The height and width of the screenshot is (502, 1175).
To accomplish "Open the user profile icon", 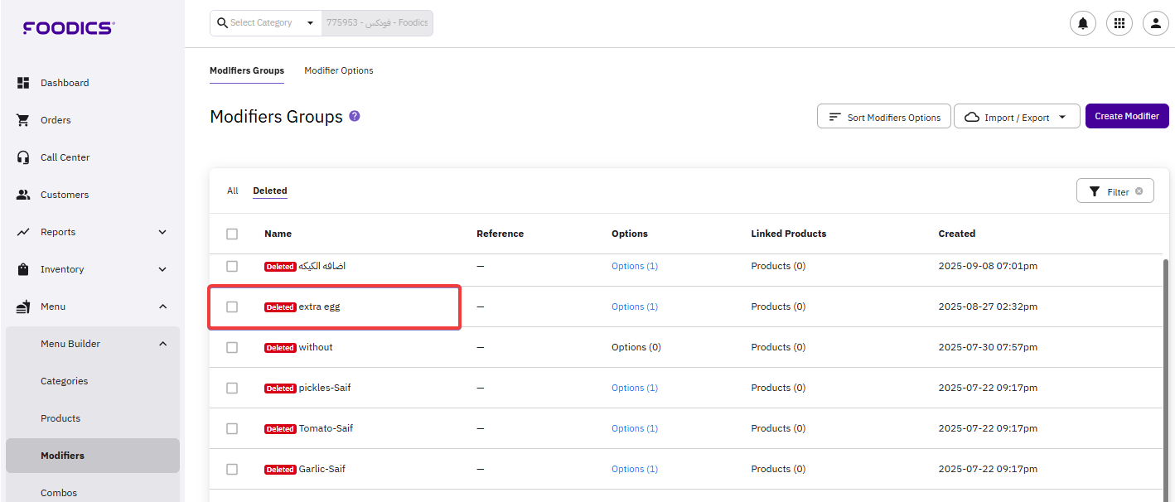I will pyautogui.click(x=1155, y=23).
